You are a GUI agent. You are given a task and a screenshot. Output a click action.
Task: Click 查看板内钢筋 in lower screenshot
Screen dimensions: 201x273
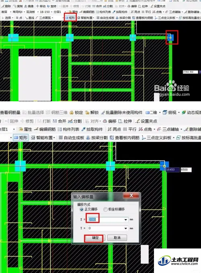[125, 138]
